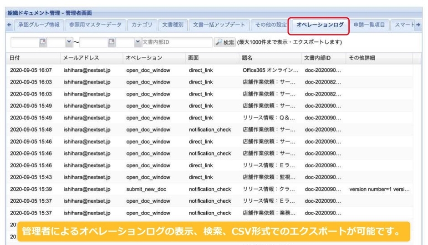Sort by メールアドレス column header
The height and width of the screenshot is (245, 428).
(x=92, y=58)
